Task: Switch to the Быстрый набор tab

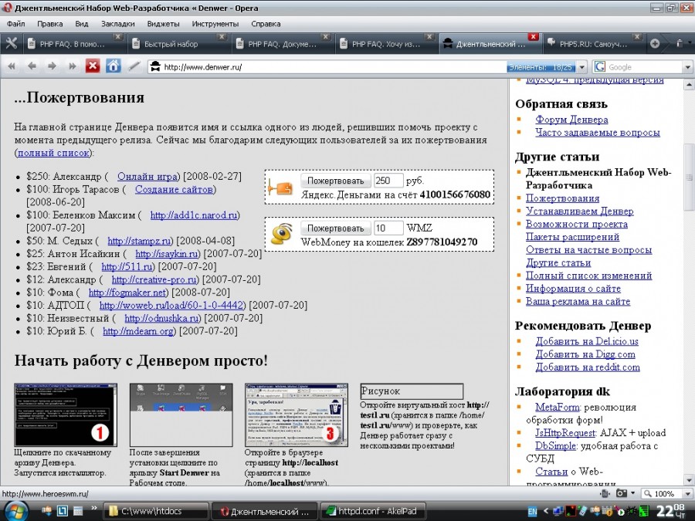Action: click(x=178, y=44)
